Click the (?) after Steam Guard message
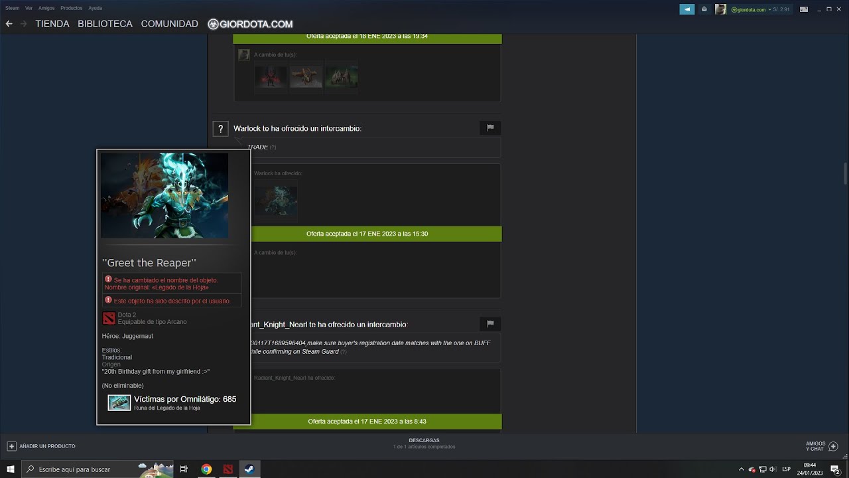The image size is (849, 478). [344, 352]
